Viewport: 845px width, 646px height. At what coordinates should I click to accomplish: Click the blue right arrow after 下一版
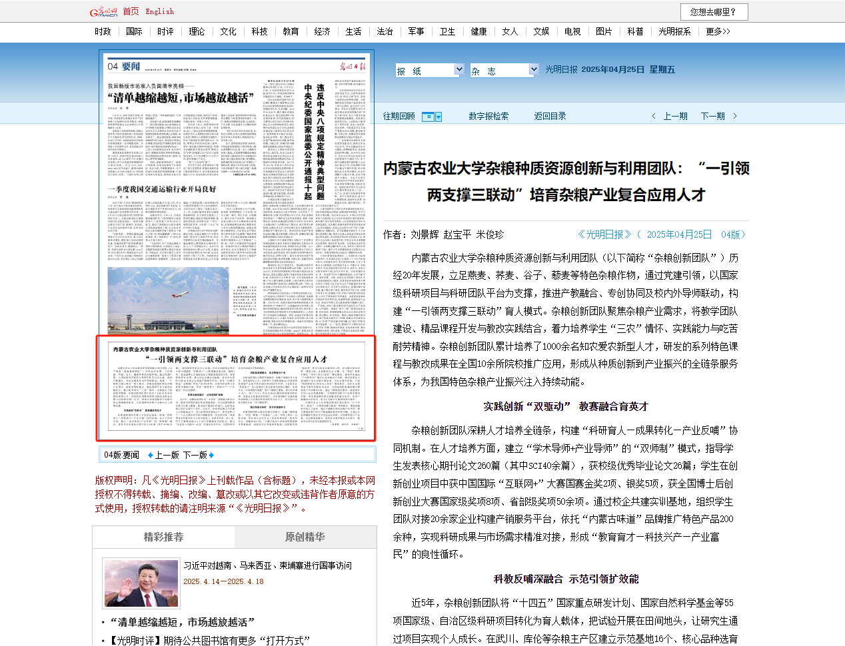click(x=211, y=456)
